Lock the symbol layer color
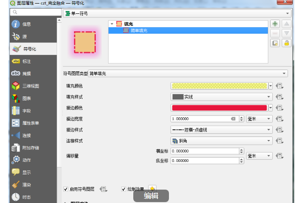The width and height of the screenshot is (304, 203). (287, 43)
